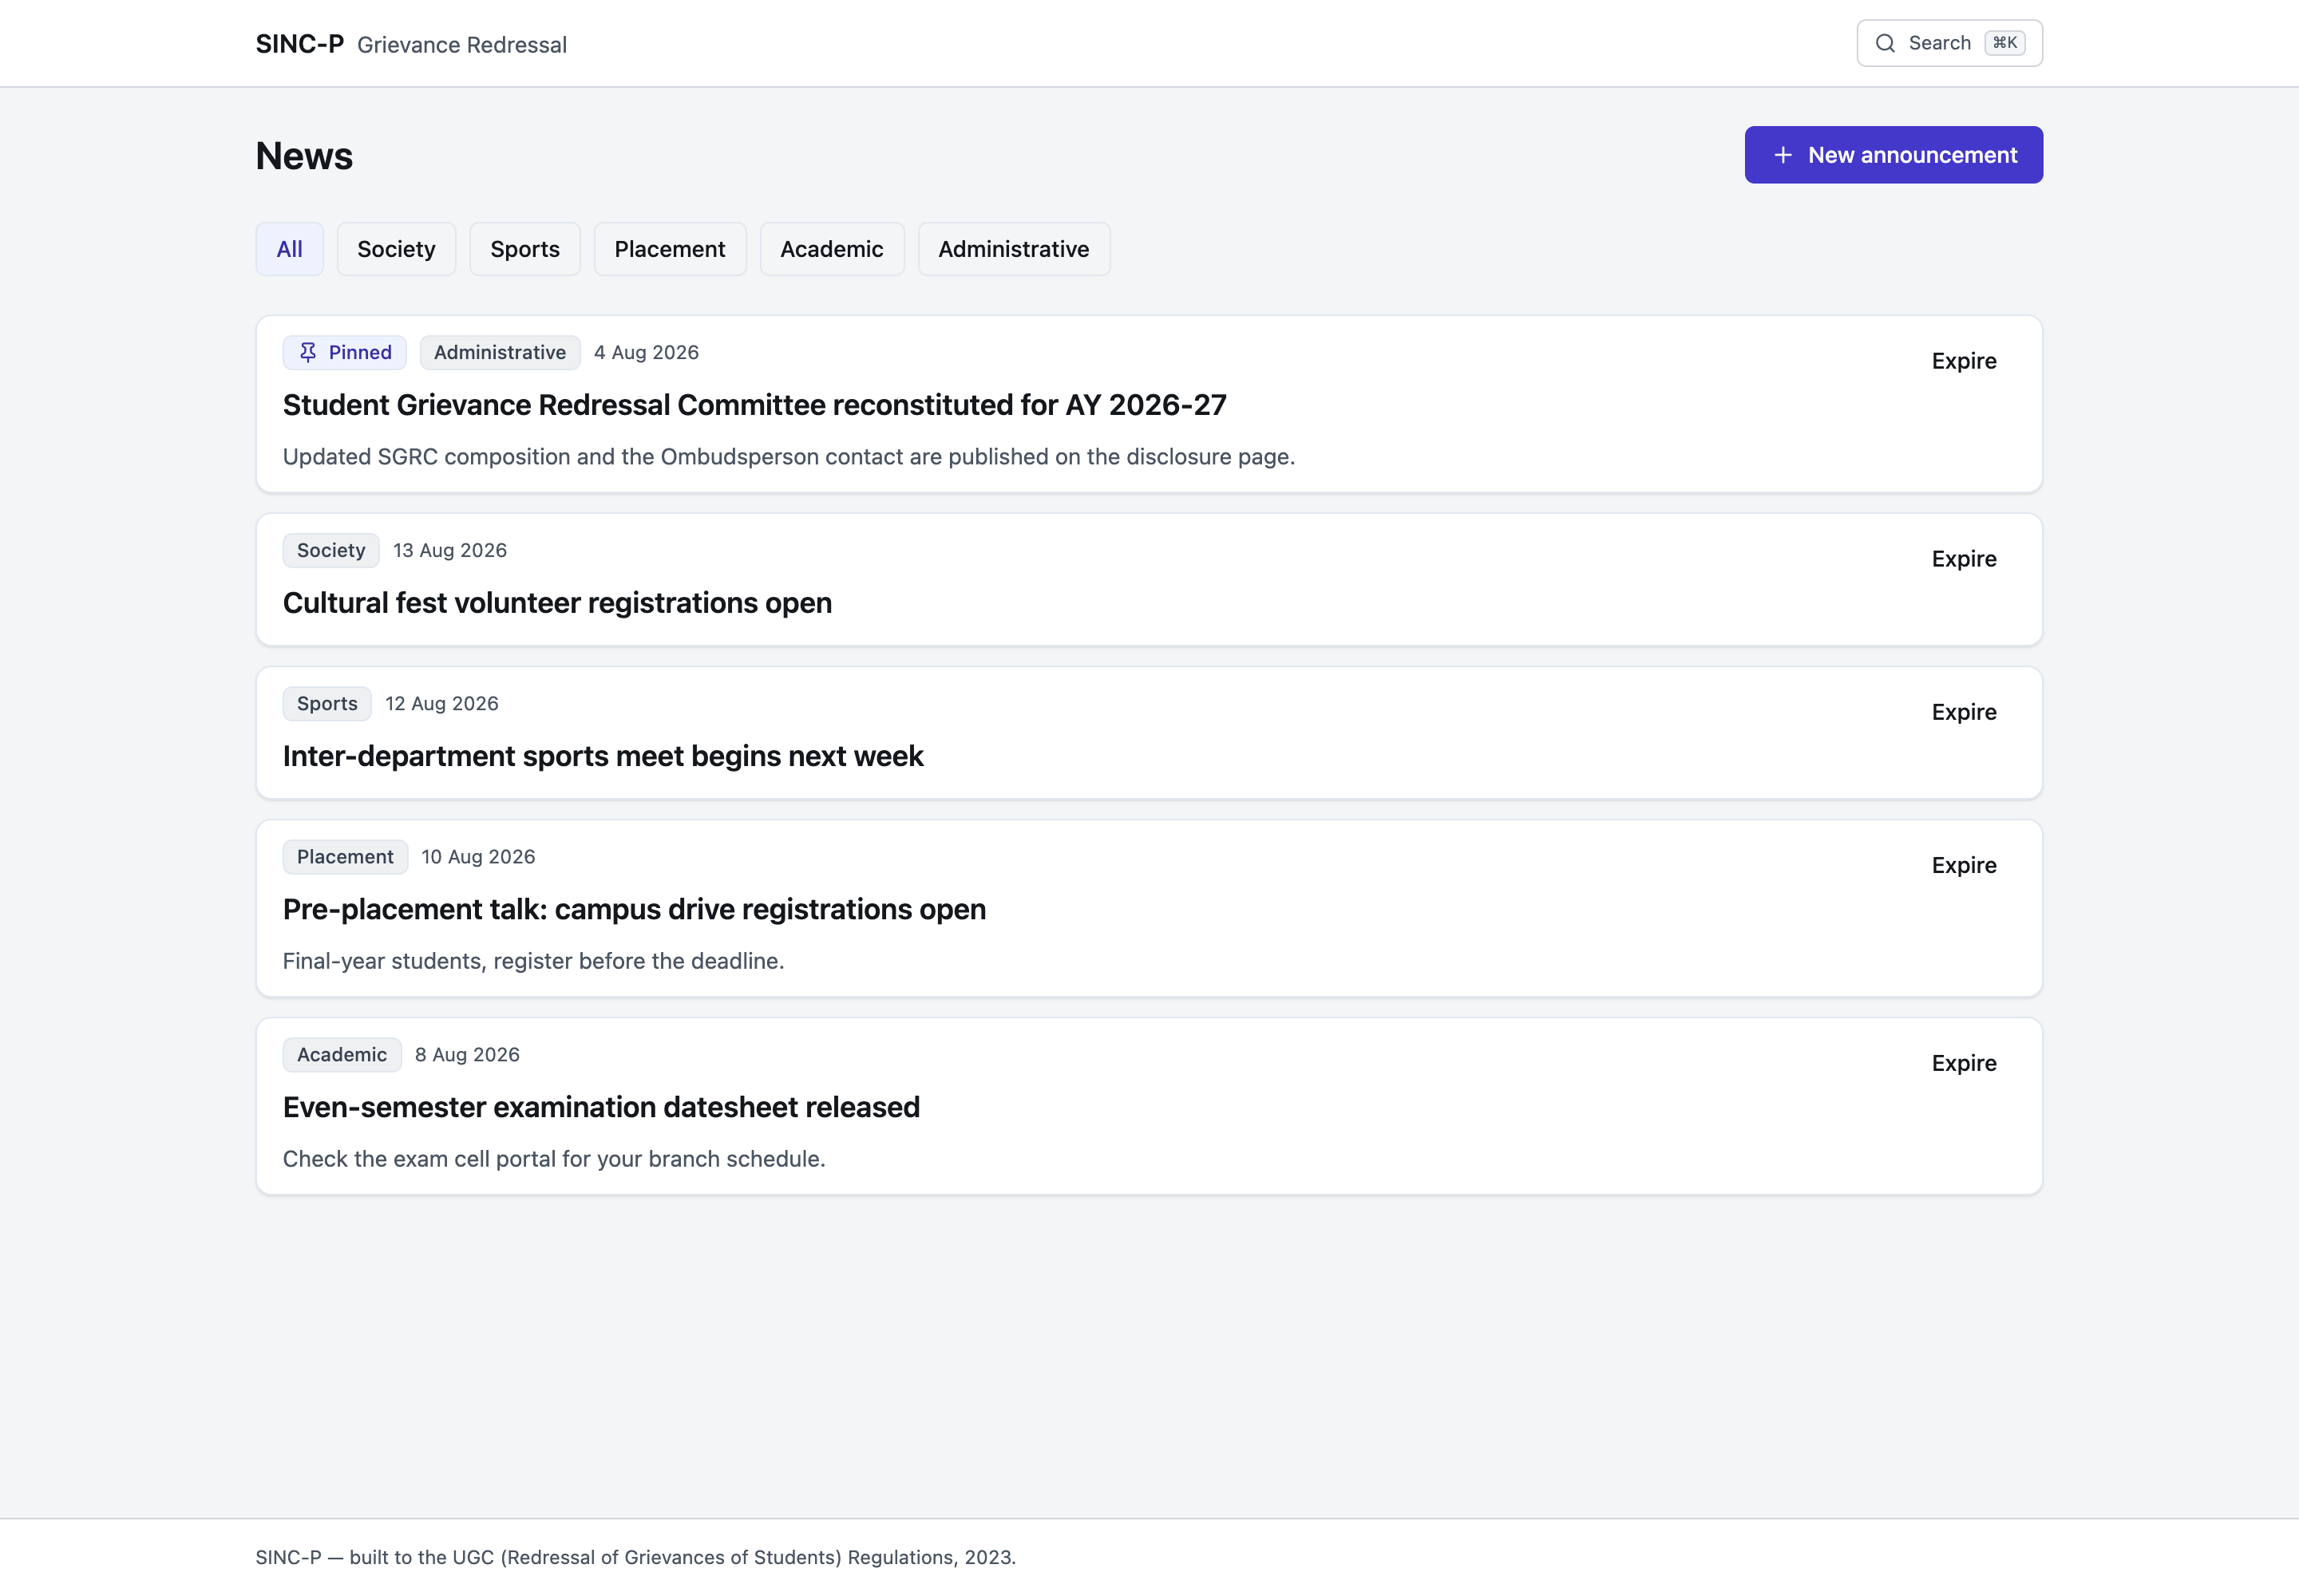Select the All filter tab
This screenshot has height=1596, width=2299.
tap(289, 249)
